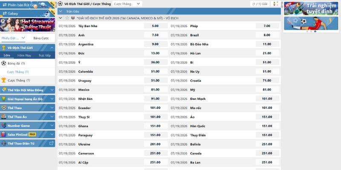Open external link icon on Thể Thao Điện Tử
Screen dimensions: 341x170
click(51, 143)
